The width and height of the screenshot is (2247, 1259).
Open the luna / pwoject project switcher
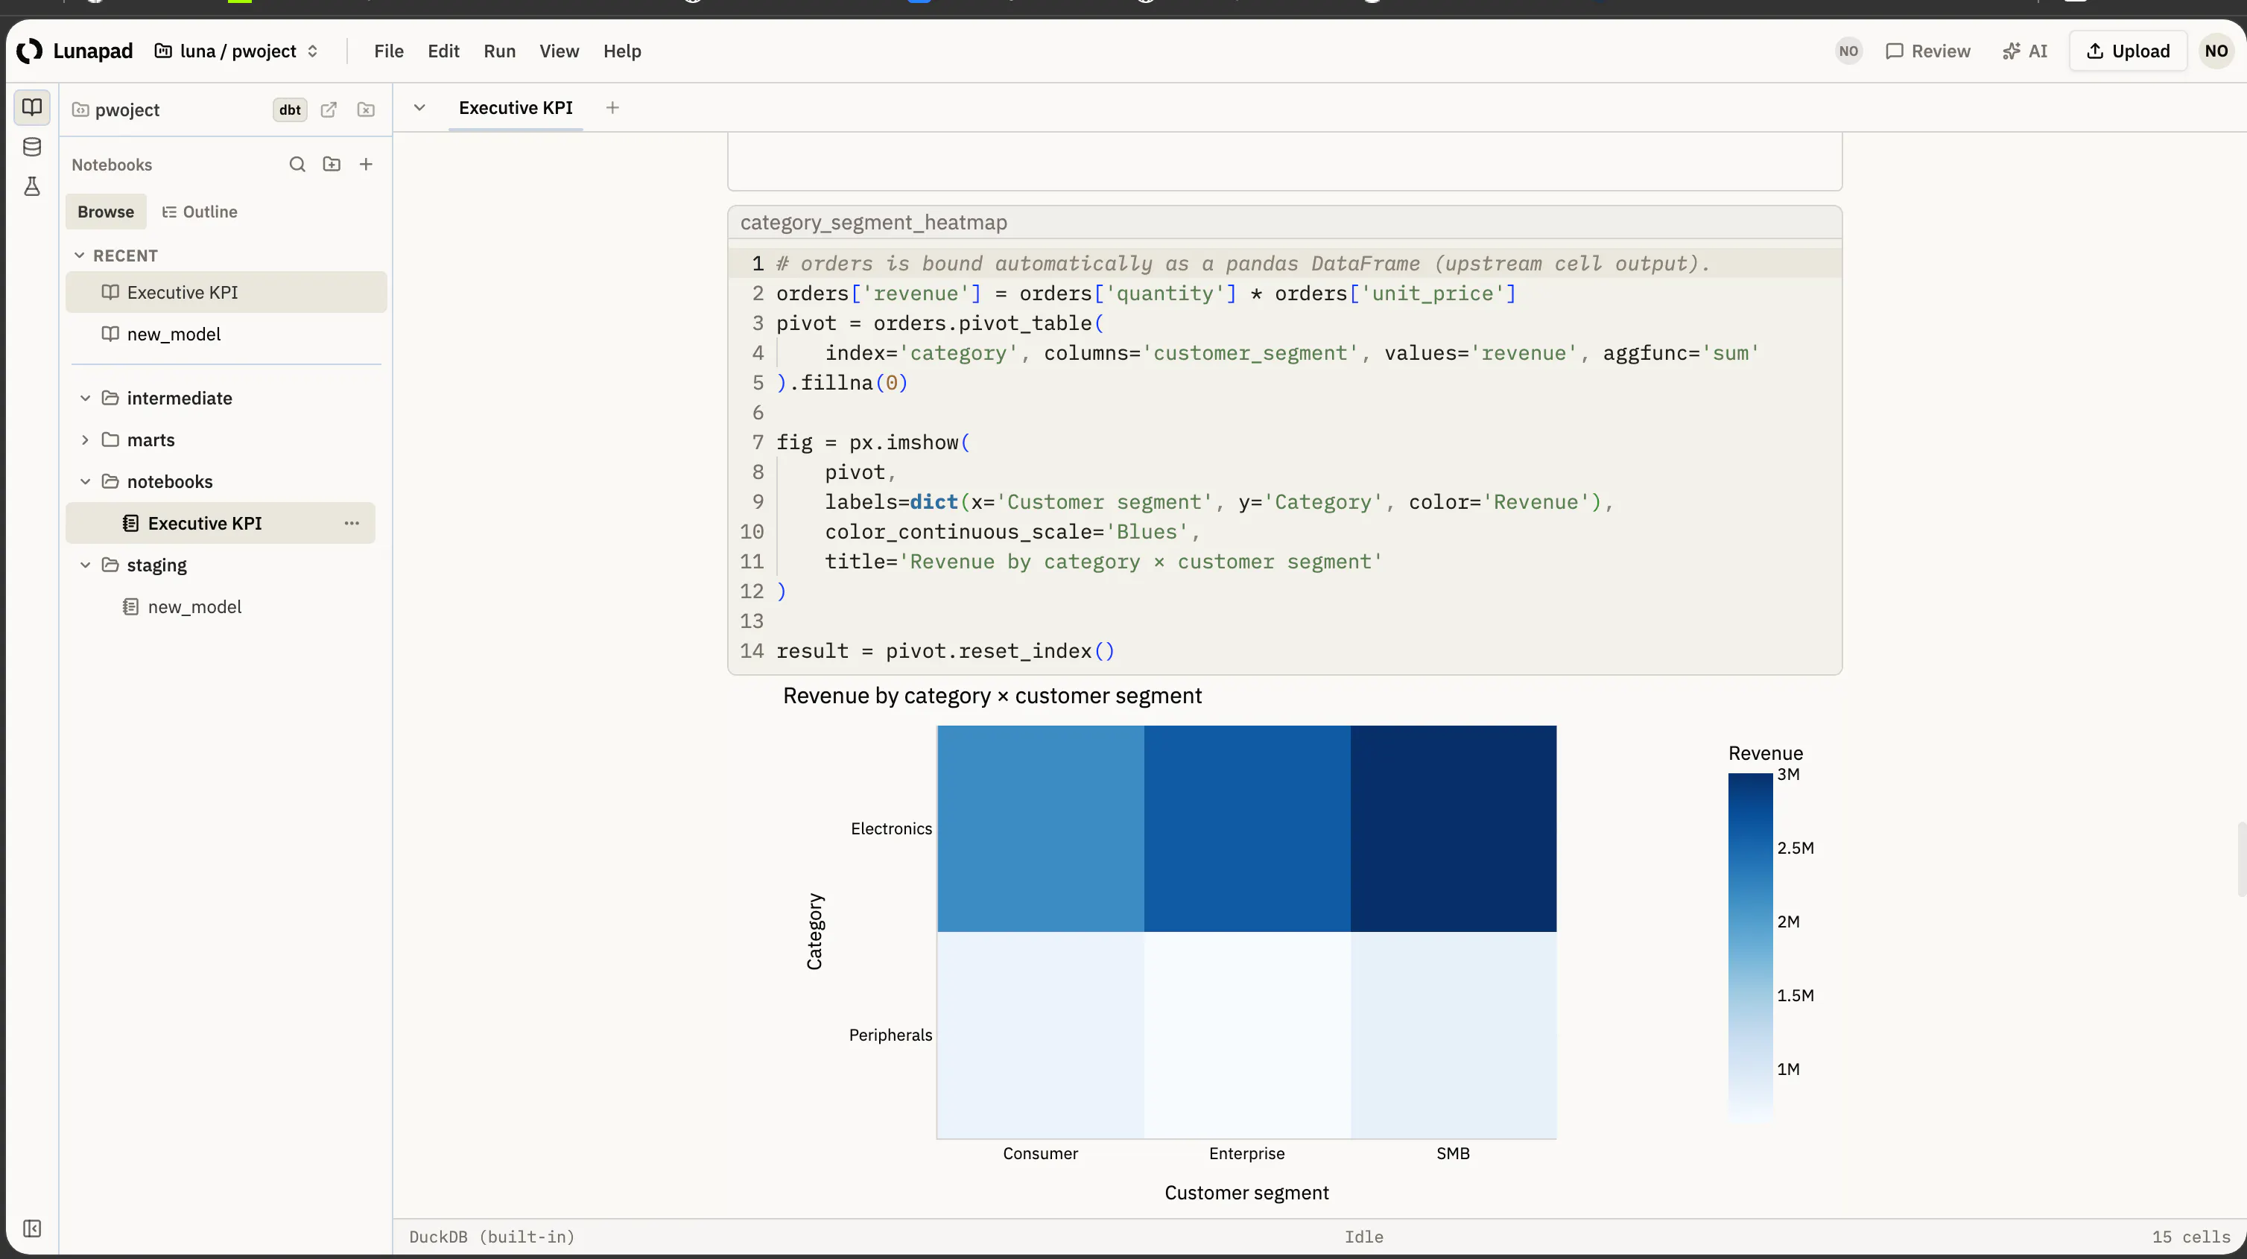pyautogui.click(x=236, y=51)
